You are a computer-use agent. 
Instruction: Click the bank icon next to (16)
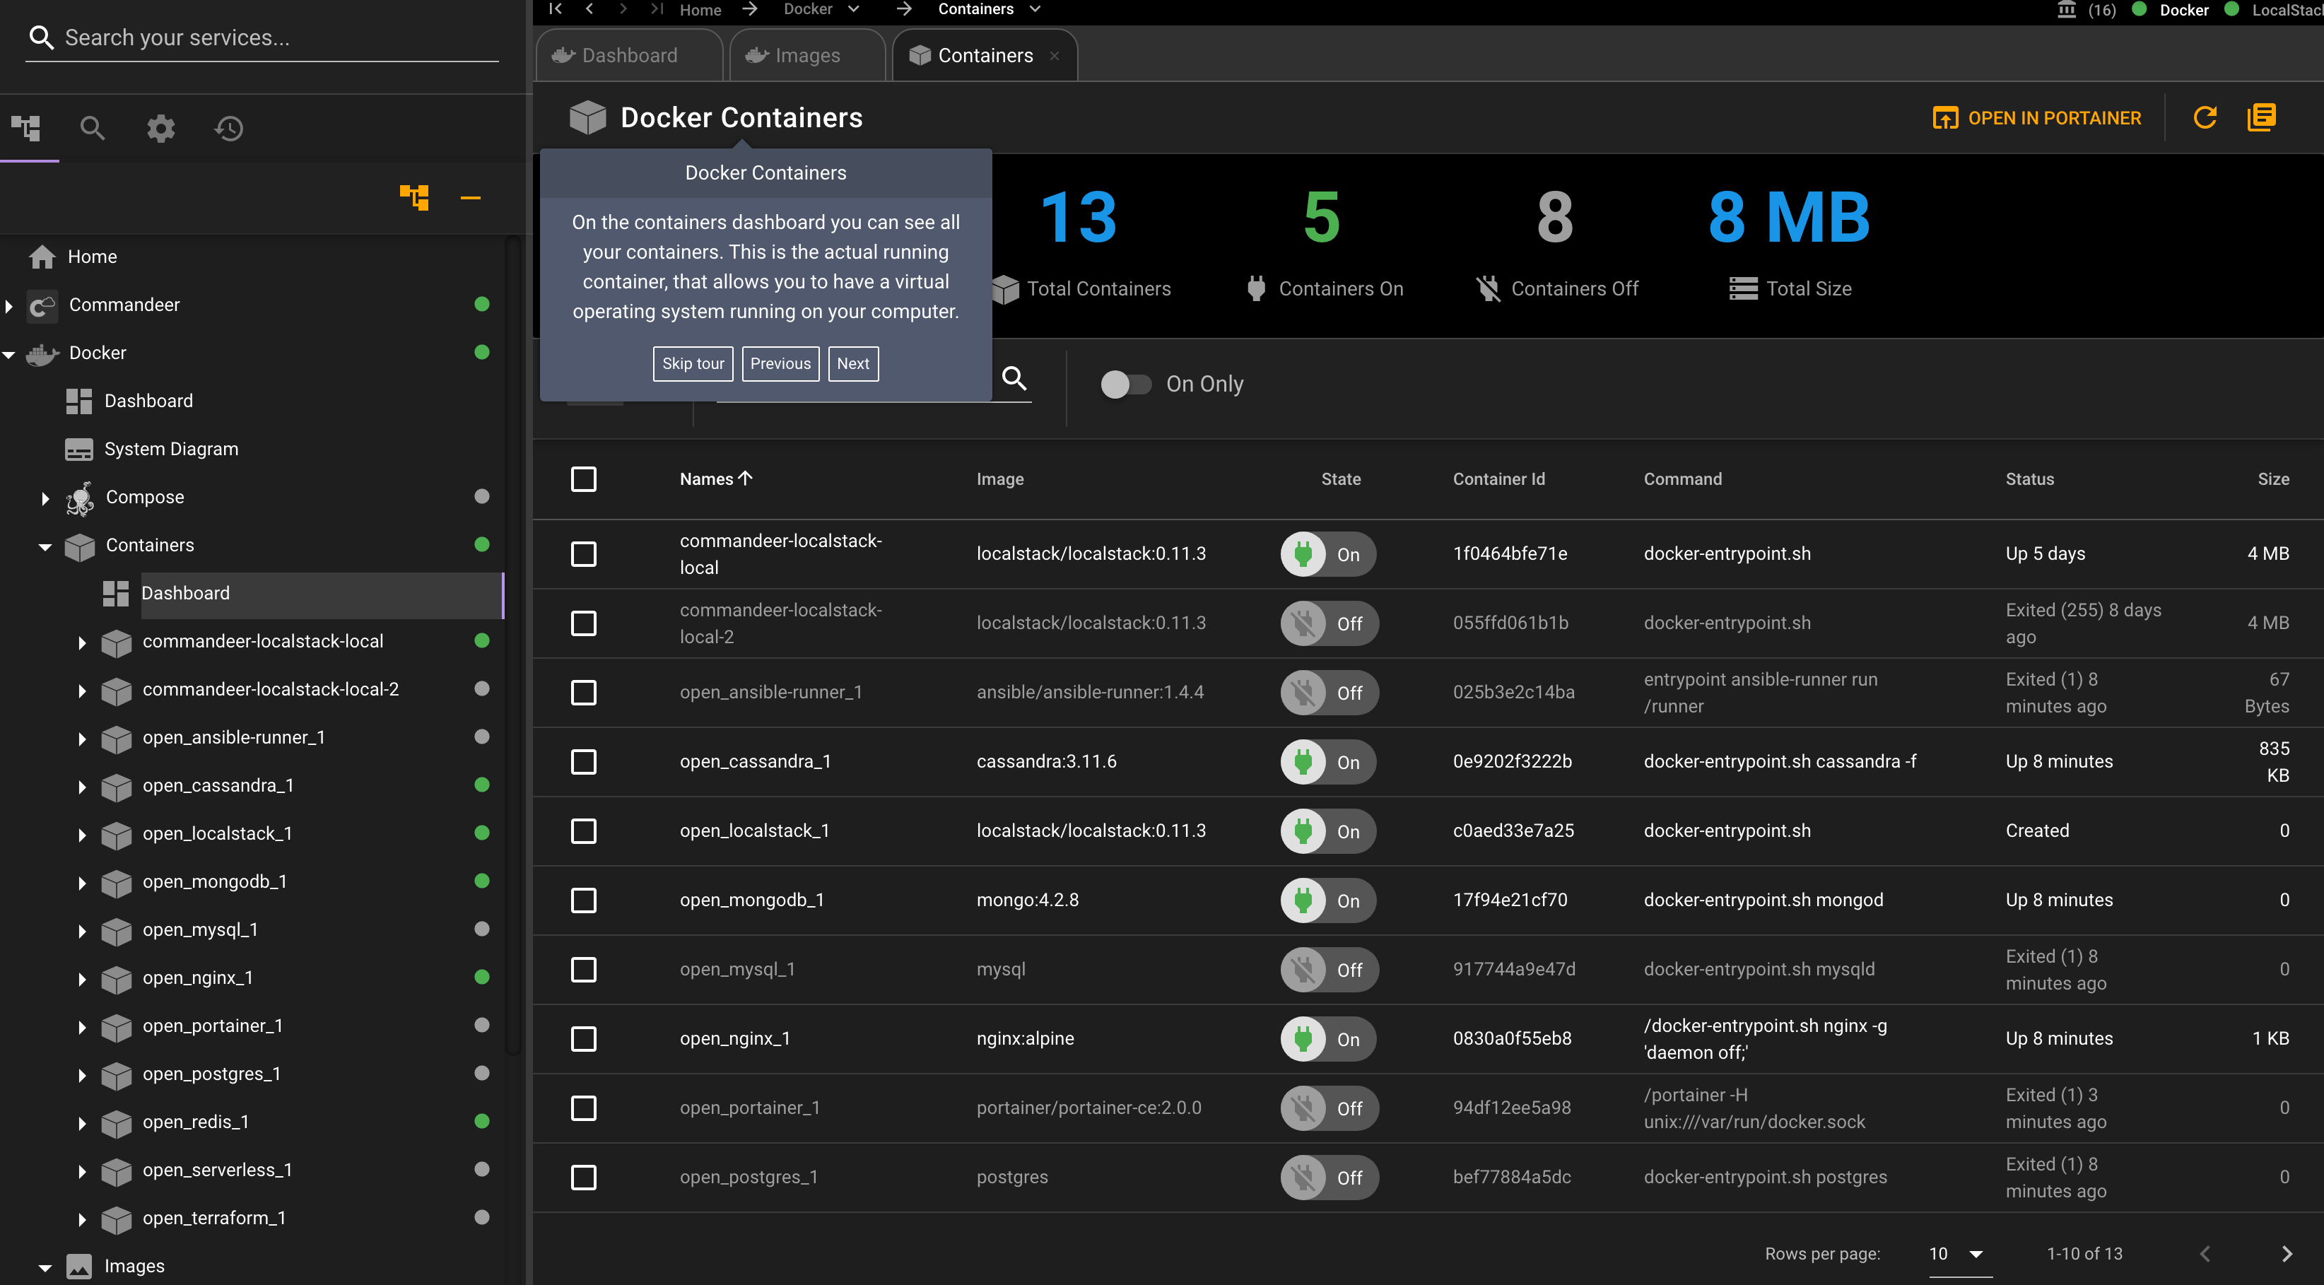pyautogui.click(x=2066, y=10)
